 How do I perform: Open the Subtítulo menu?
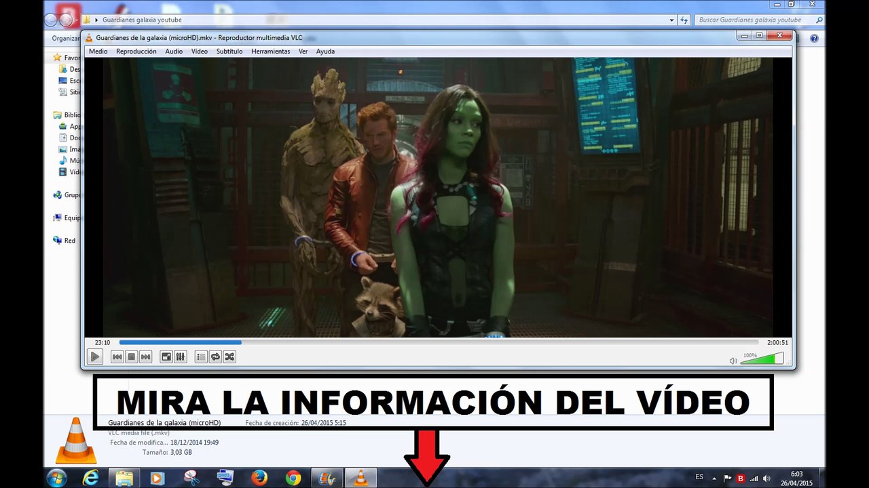click(229, 52)
